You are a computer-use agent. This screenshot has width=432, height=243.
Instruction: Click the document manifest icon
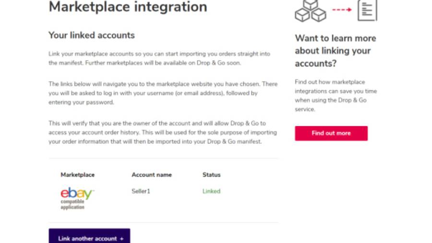(368, 11)
